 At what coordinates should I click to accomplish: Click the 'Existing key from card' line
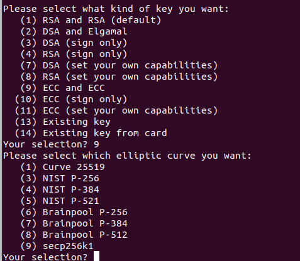[x=91, y=133]
